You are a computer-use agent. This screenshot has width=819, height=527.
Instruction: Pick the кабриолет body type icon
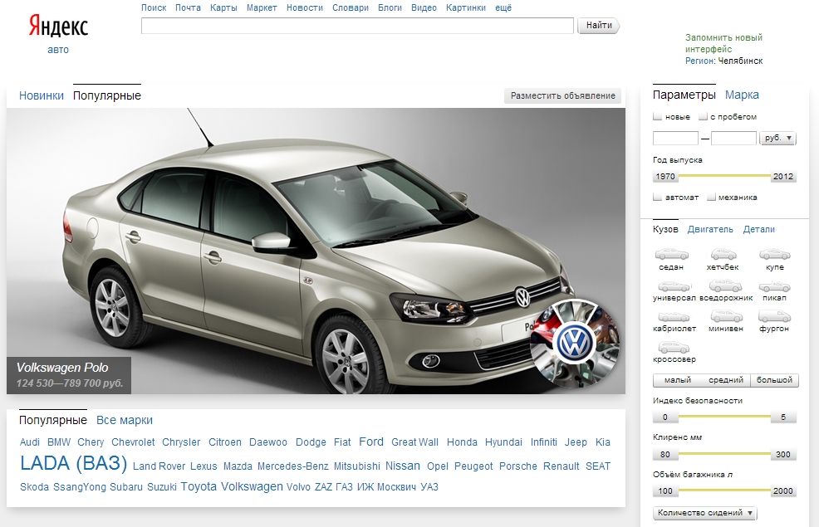coord(674,317)
